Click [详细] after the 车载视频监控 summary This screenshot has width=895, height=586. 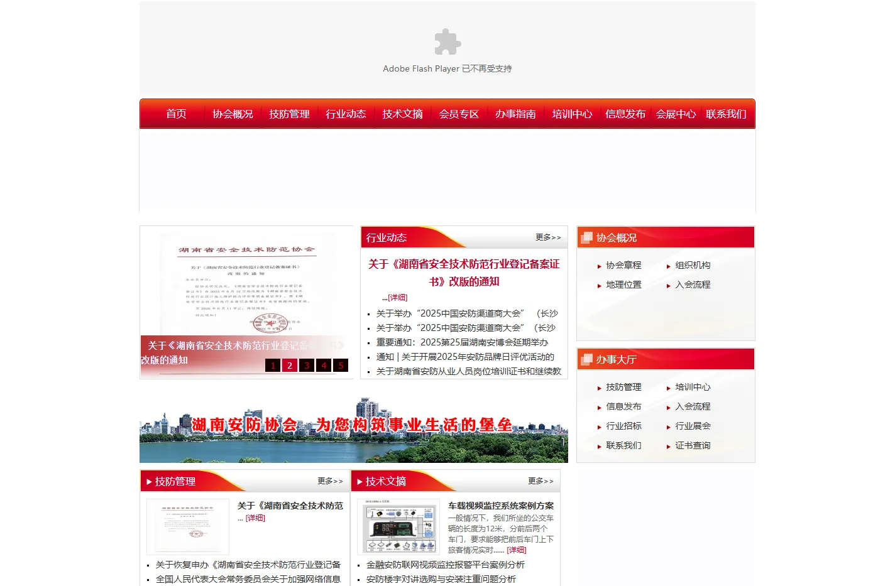point(517,550)
